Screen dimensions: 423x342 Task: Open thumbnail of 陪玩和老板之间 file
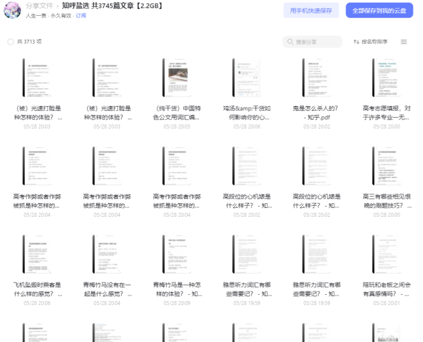click(x=386, y=254)
